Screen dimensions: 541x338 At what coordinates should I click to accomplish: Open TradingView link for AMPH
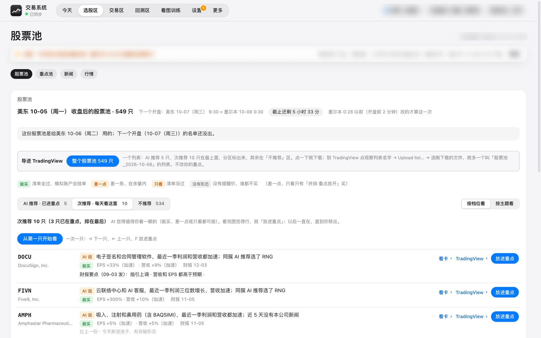click(x=471, y=316)
